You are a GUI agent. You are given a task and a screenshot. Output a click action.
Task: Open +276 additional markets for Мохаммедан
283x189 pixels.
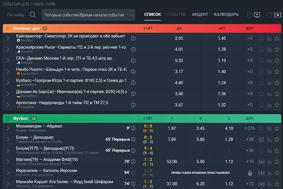click(x=250, y=128)
